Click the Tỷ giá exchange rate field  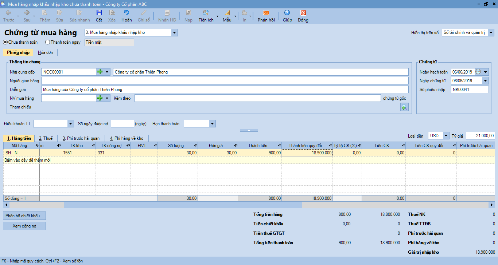point(480,136)
